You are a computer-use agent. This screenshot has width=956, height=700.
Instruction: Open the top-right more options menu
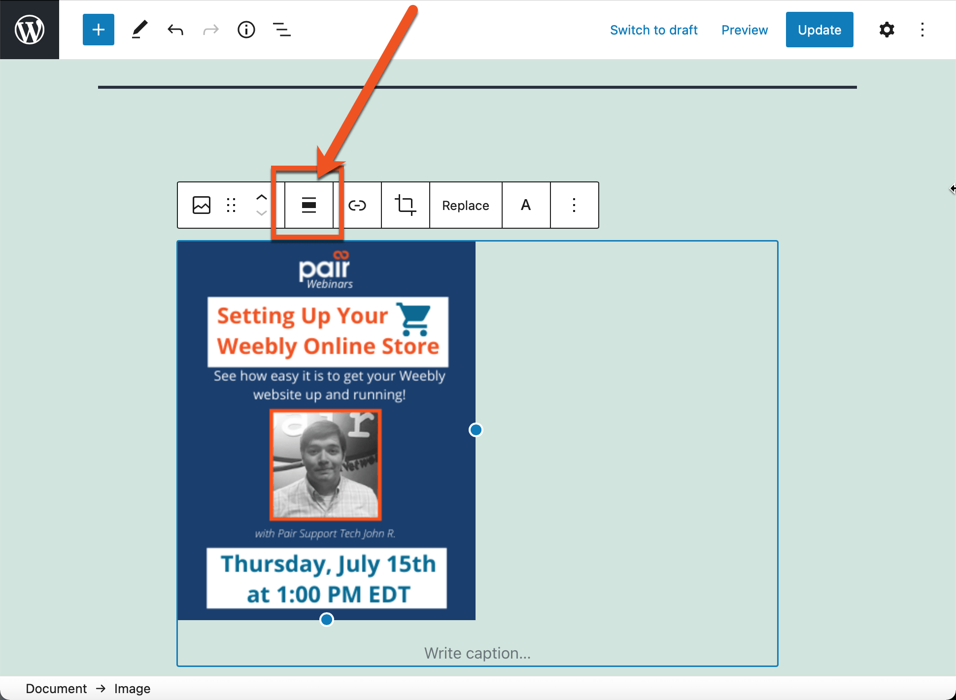[x=922, y=30]
